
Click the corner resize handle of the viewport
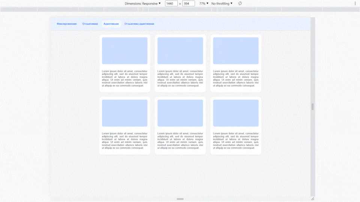click(x=312, y=199)
